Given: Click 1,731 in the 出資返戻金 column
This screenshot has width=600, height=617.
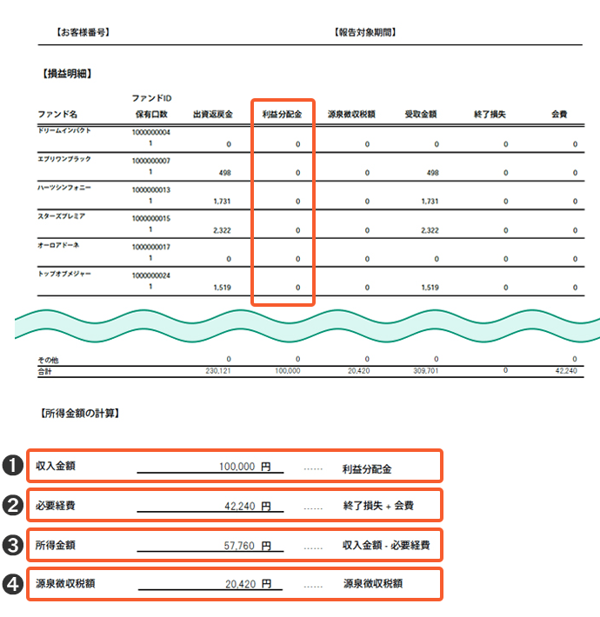Looking at the screenshot, I should [x=222, y=202].
